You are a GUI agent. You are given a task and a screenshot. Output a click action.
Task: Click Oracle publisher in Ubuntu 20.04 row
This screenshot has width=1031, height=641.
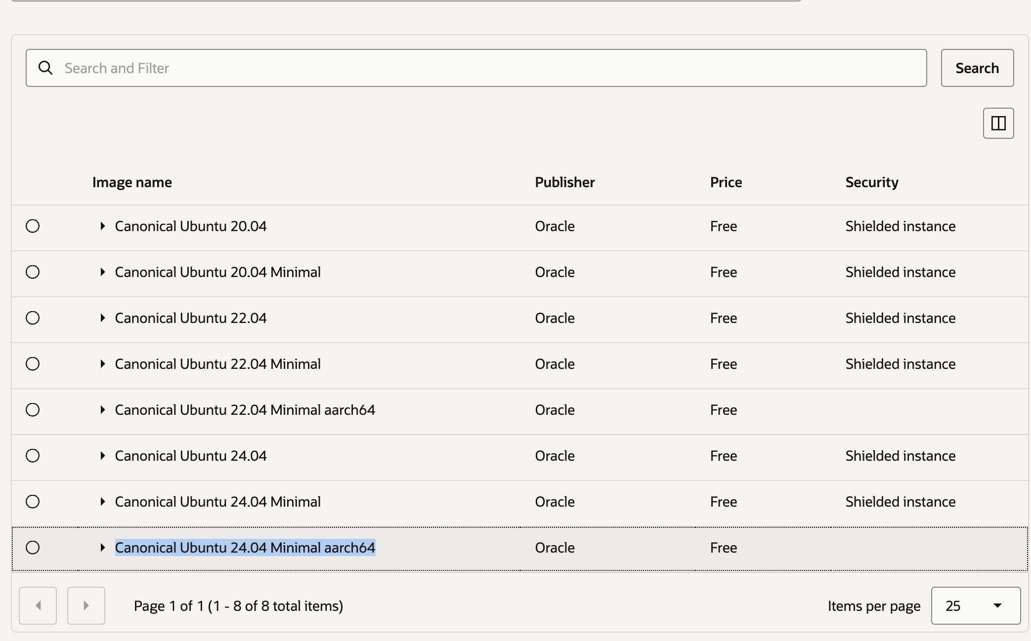pyautogui.click(x=555, y=226)
